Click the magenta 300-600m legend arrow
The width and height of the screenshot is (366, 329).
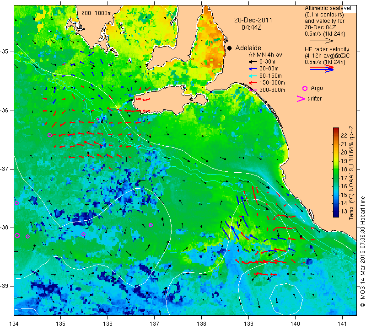(x=253, y=90)
